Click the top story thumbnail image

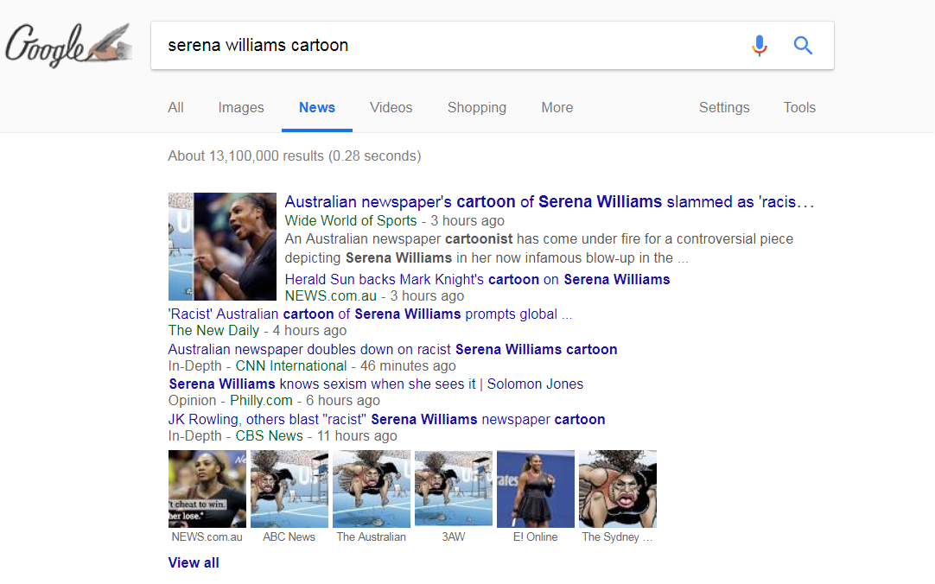point(222,246)
